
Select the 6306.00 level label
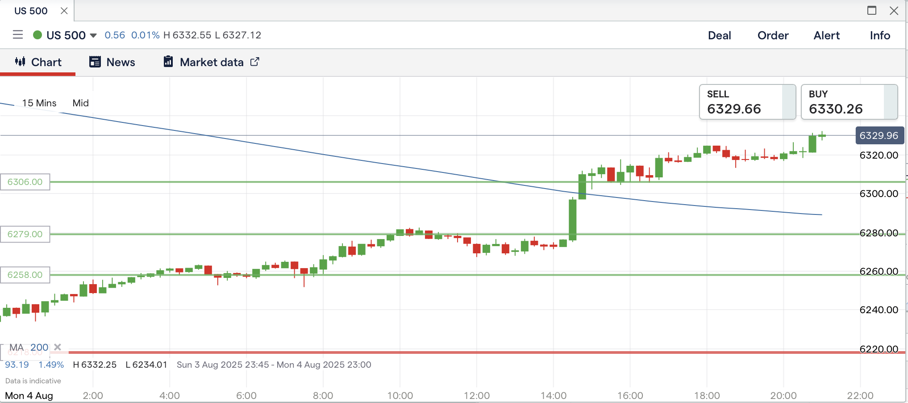pos(25,182)
